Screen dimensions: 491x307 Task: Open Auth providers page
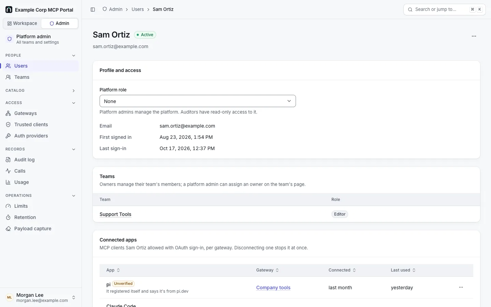point(41,136)
